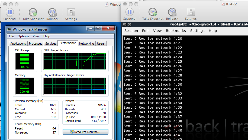Open the View menu in Task Manager

point(36,36)
